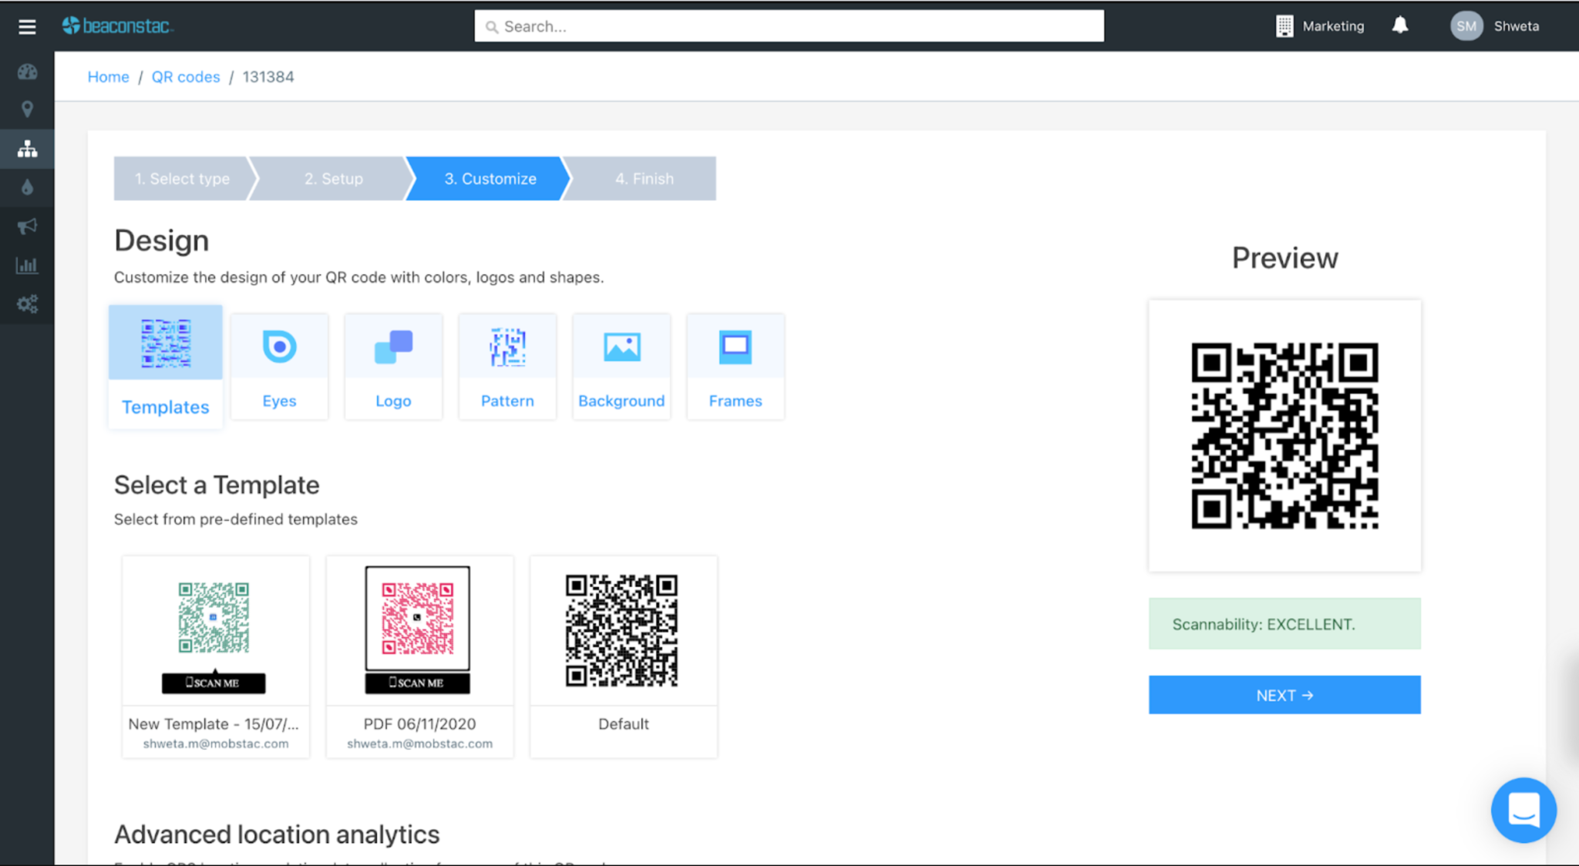Click the SM user avatar

pyautogui.click(x=1466, y=26)
